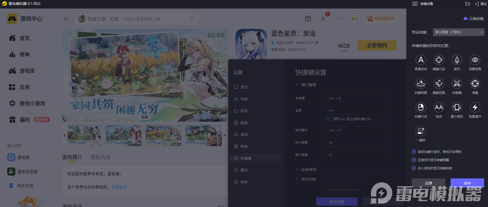This screenshot has width=488, height=207.
Task: Select the 右键行走 mouse tool
Action: click(421, 107)
